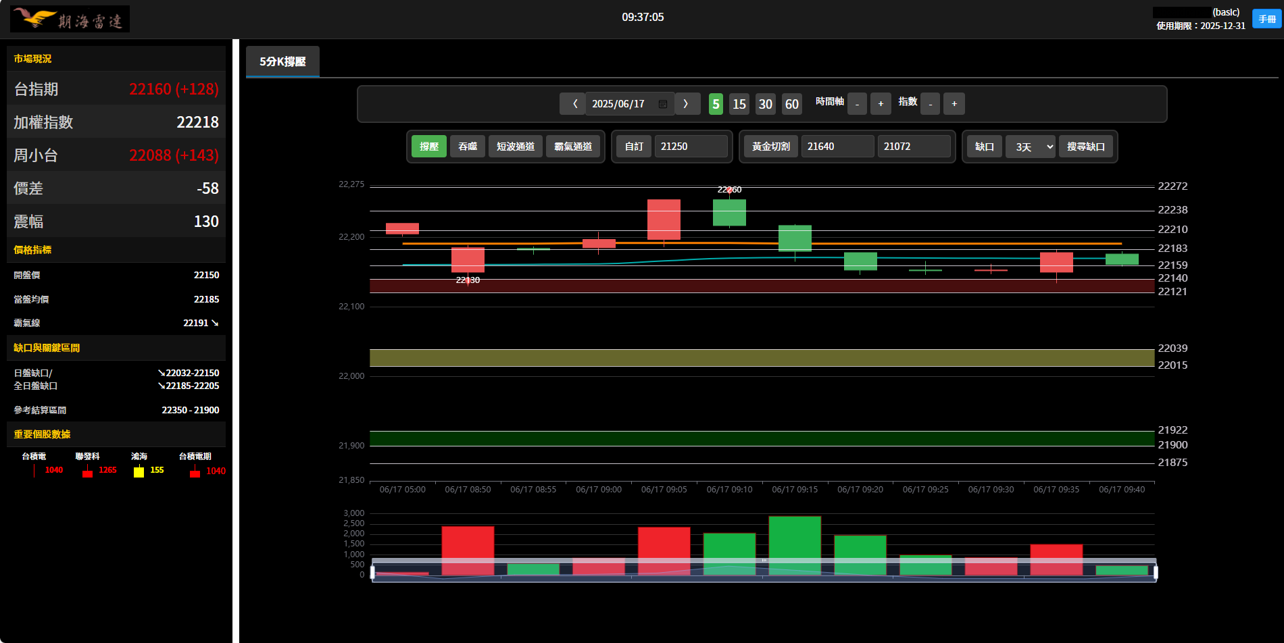Click the time axis plus button
The image size is (1284, 643).
click(x=881, y=104)
